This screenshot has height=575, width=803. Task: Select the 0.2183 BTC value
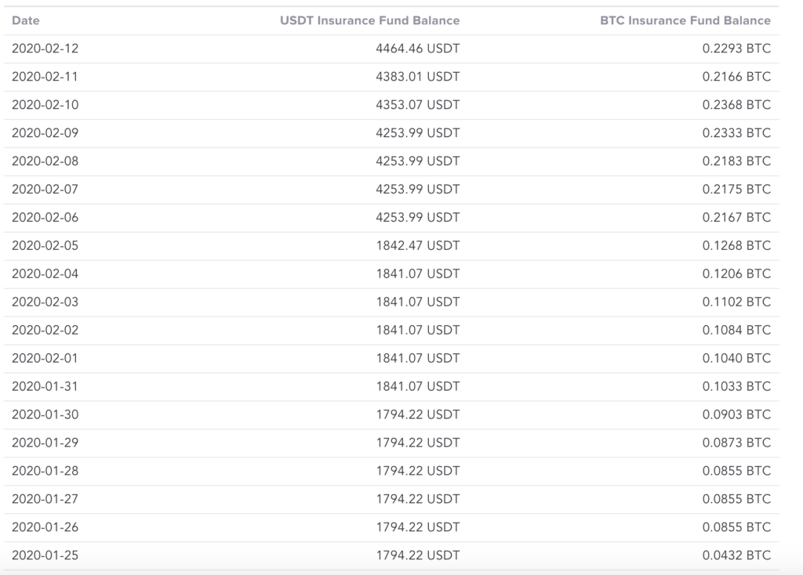tap(736, 161)
